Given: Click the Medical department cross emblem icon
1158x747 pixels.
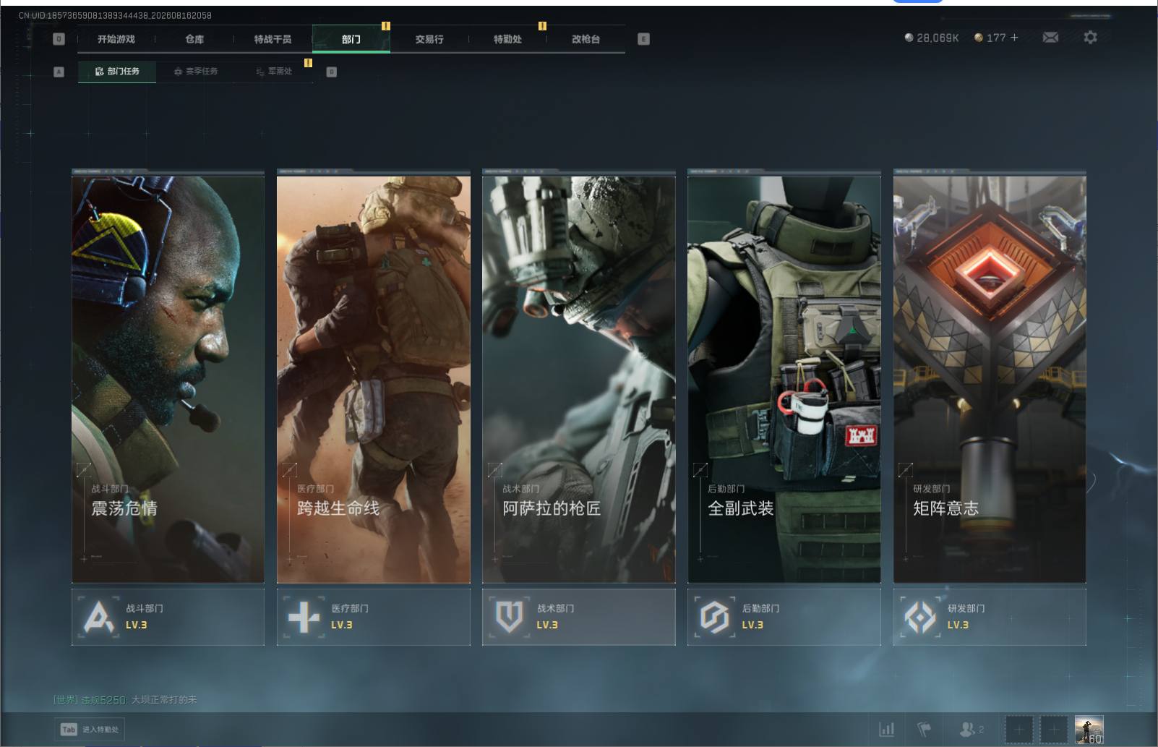Looking at the screenshot, I should tap(304, 617).
